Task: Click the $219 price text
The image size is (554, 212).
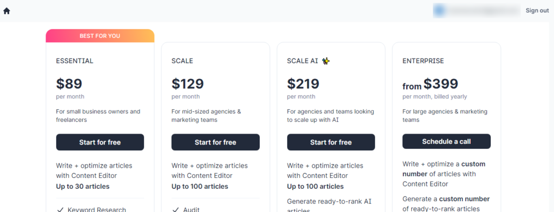Action: click(303, 84)
